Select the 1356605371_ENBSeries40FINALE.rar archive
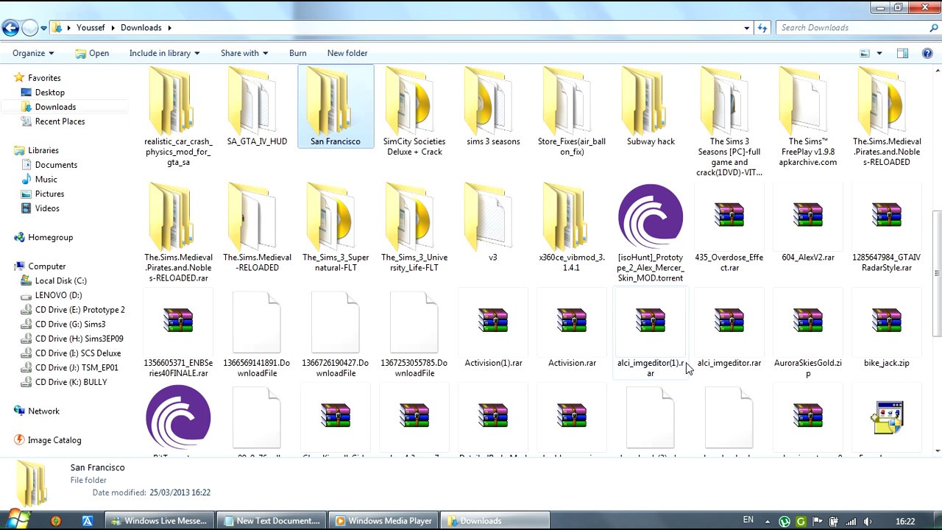This screenshot has width=942, height=530. coord(178,334)
